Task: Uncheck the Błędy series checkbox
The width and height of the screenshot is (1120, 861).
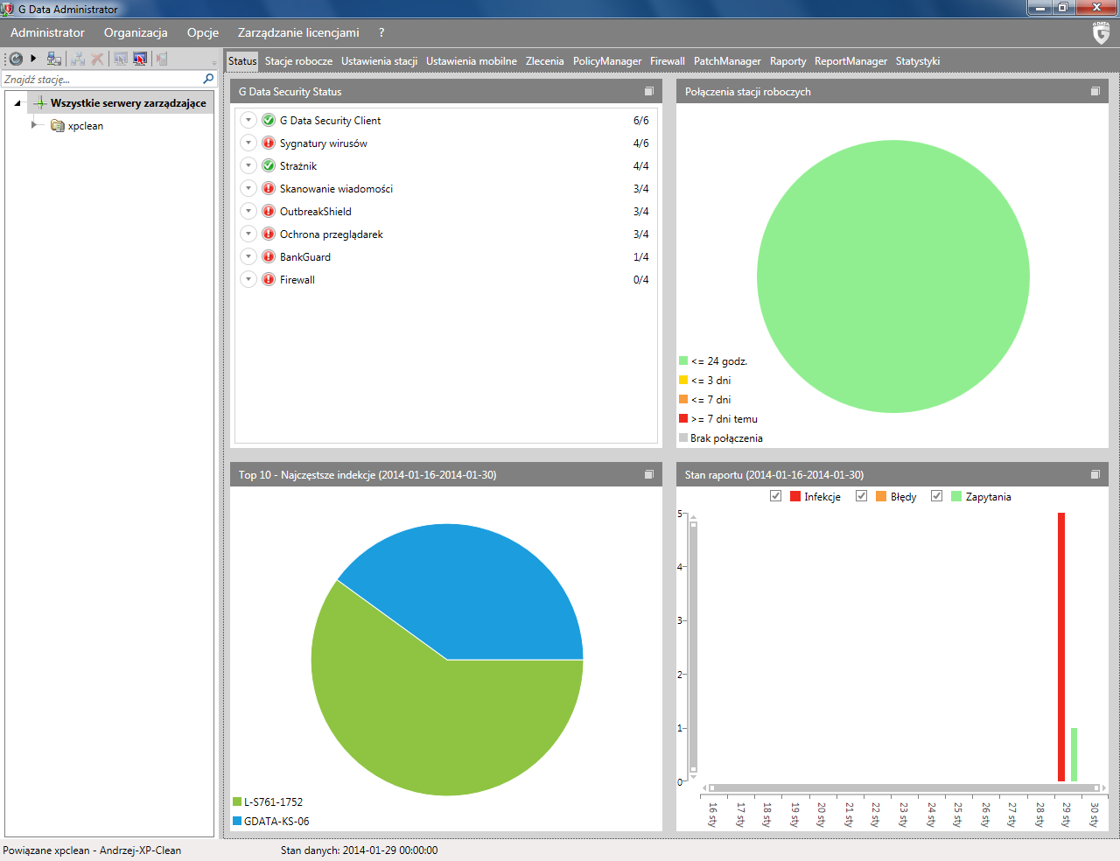Action: [861, 496]
